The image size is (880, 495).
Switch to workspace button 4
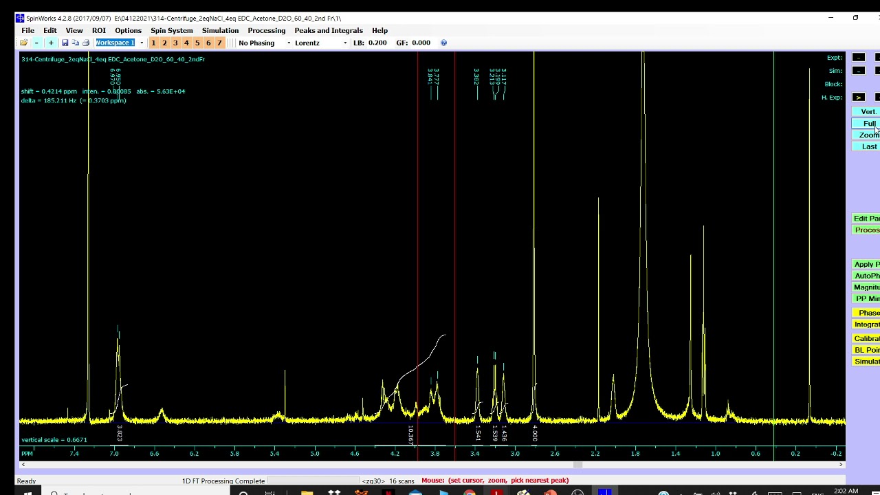click(x=186, y=43)
